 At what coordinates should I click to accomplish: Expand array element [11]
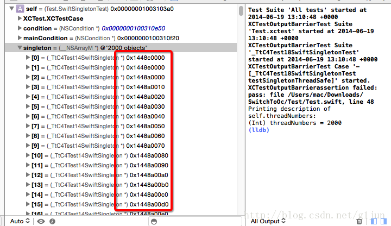coord(28,165)
